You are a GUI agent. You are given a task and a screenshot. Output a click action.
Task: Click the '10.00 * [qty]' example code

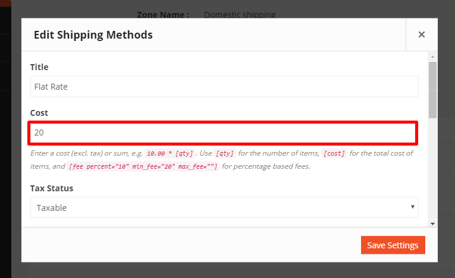(x=170, y=153)
